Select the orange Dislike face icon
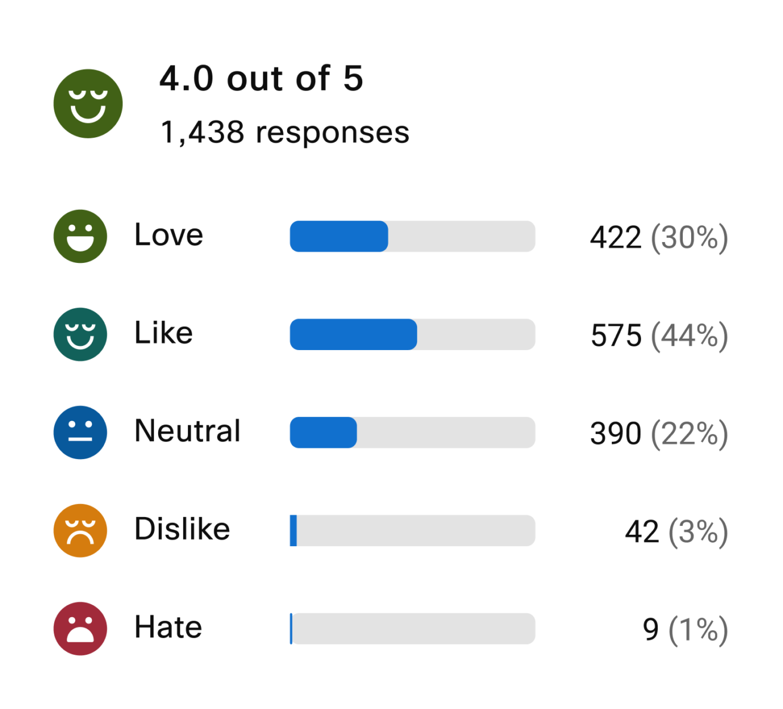Screen dimensions: 783x709 (80, 531)
